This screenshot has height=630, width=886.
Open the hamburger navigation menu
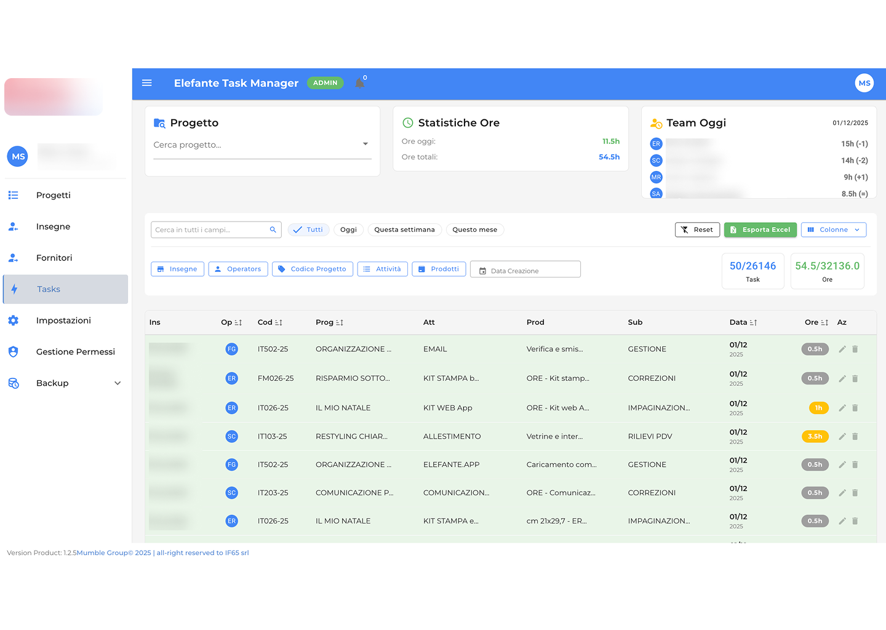(147, 83)
